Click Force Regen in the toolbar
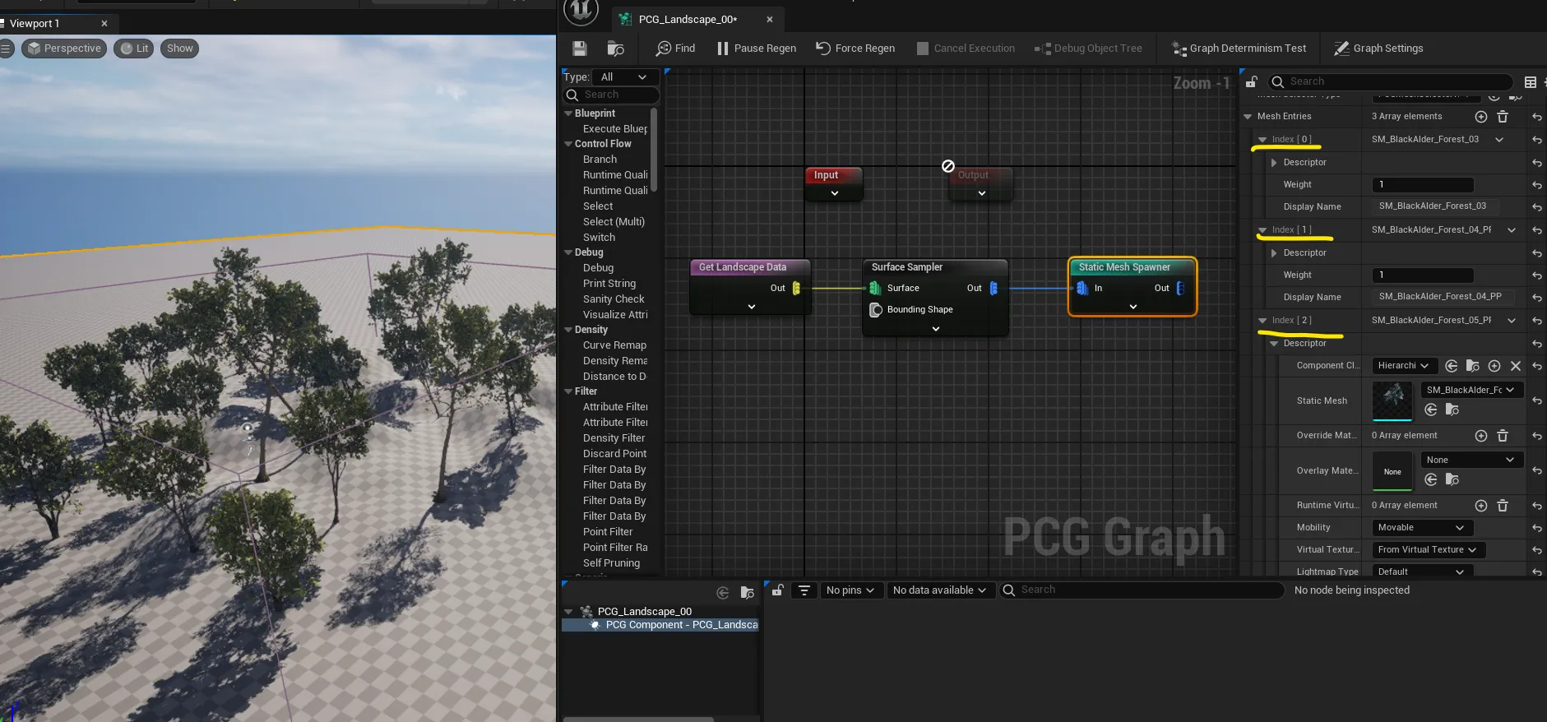The image size is (1547, 722). tap(855, 49)
